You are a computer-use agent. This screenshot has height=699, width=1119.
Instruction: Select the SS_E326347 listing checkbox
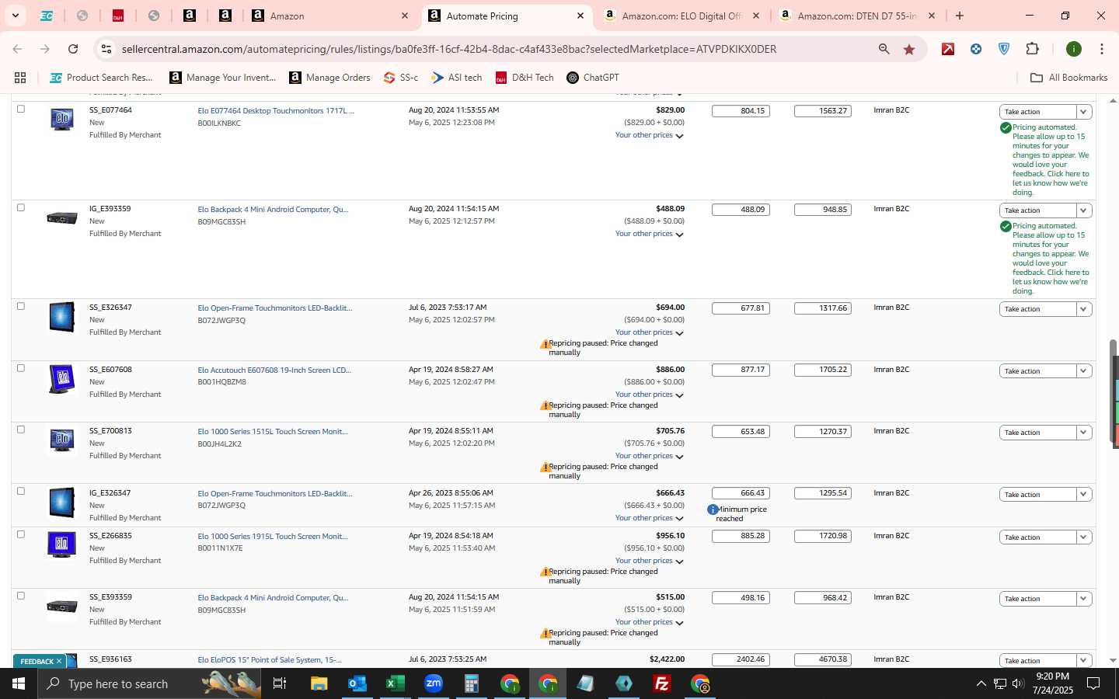pos(21,306)
